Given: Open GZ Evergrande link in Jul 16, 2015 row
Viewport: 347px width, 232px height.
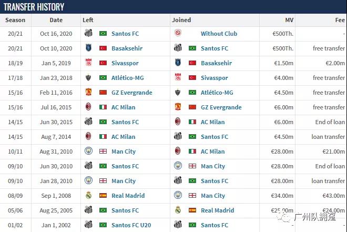Looking at the screenshot, I should click(x=221, y=107).
